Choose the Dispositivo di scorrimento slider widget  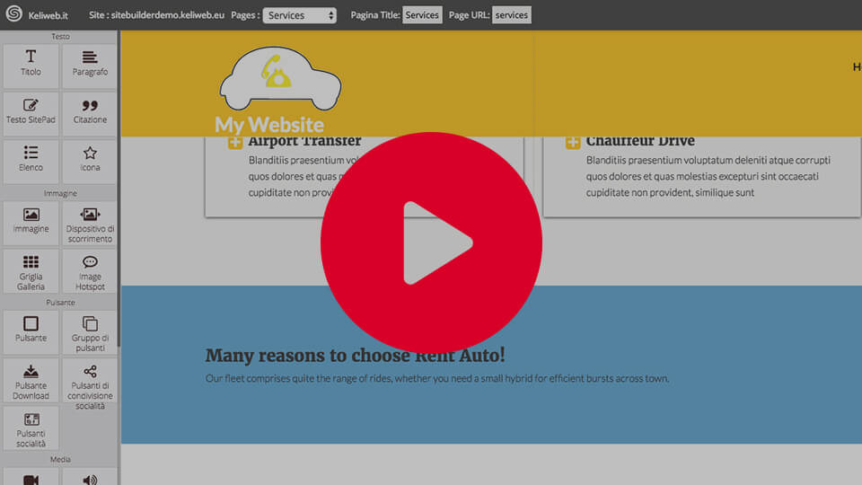89,223
